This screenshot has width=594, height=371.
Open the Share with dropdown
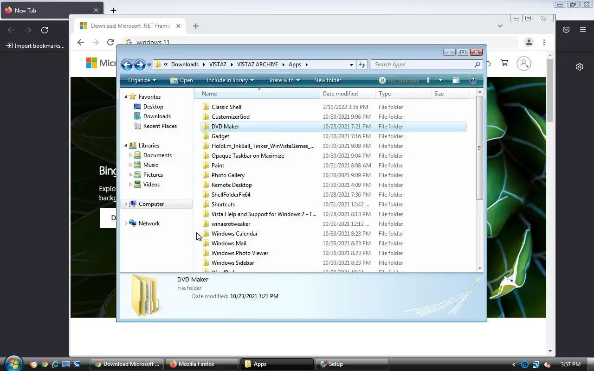coord(284,80)
